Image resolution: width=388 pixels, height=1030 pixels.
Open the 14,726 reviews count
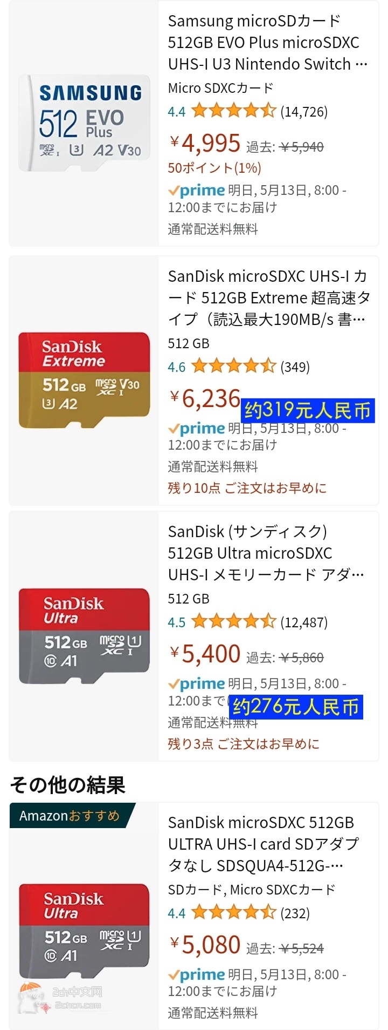coord(304,112)
